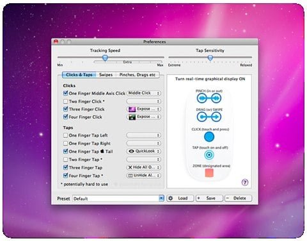Toggle the Four Finger Click checkbox

pyautogui.click(x=66, y=117)
